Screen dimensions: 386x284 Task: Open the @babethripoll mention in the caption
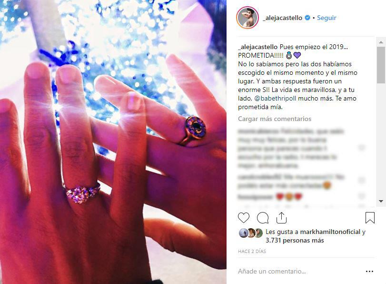click(x=275, y=98)
